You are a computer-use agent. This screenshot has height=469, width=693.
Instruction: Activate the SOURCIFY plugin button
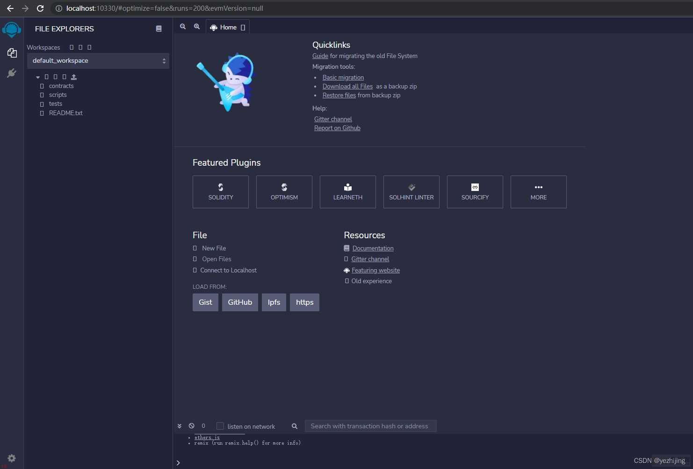[475, 192]
